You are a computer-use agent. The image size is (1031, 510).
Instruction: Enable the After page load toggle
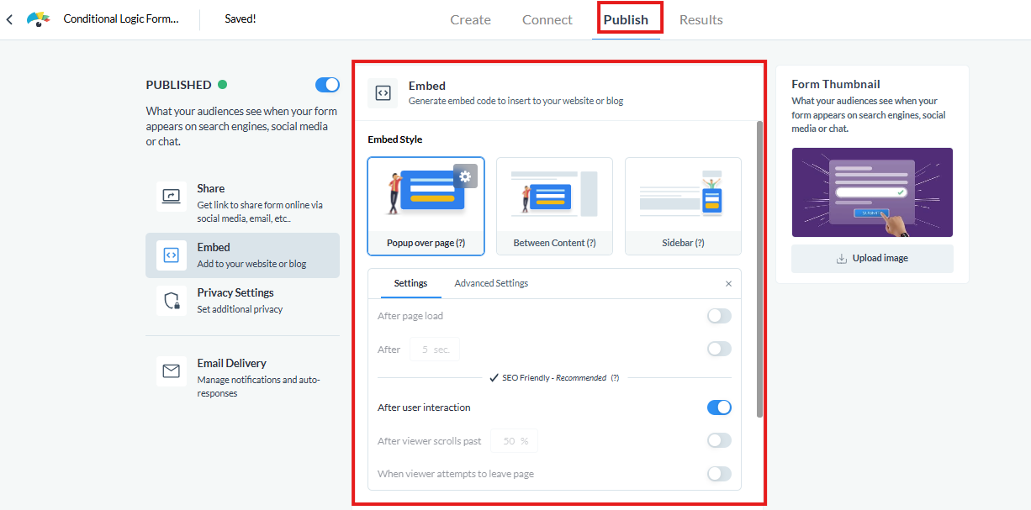pos(719,316)
